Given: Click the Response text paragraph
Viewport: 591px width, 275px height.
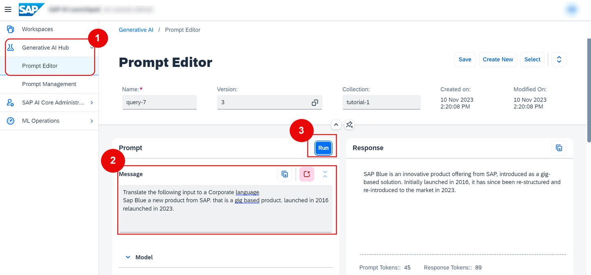Looking at the screenshot, I should click(x=462, y=182).
